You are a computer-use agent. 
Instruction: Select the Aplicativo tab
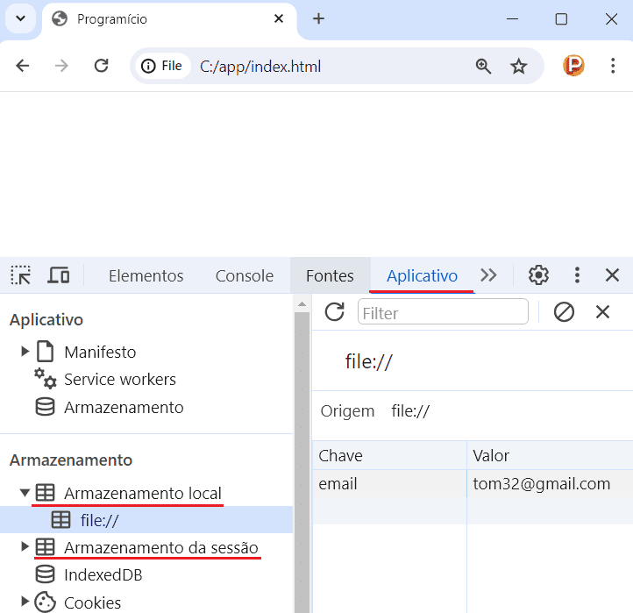(x=422, y=276)
